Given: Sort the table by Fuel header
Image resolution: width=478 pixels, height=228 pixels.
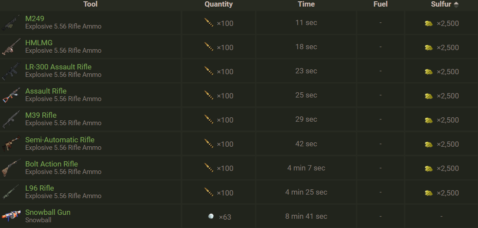Looking at the screenshot, I should [380, 4].
